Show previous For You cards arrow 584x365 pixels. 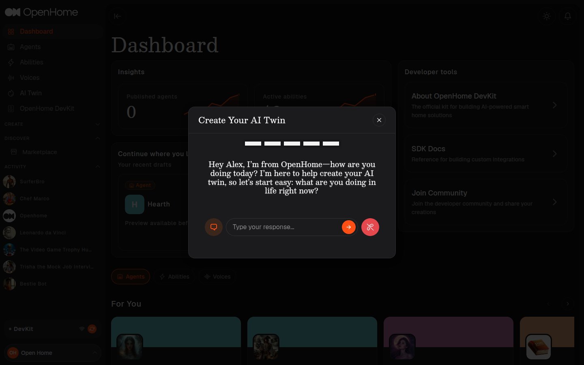point(549,304)
